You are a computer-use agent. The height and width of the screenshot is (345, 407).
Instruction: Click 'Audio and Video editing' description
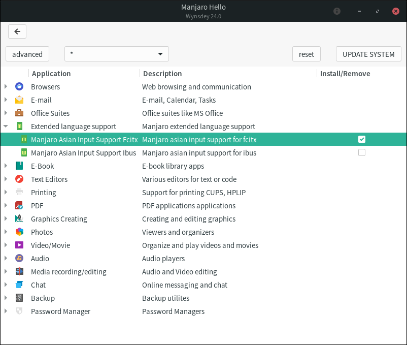179,272
